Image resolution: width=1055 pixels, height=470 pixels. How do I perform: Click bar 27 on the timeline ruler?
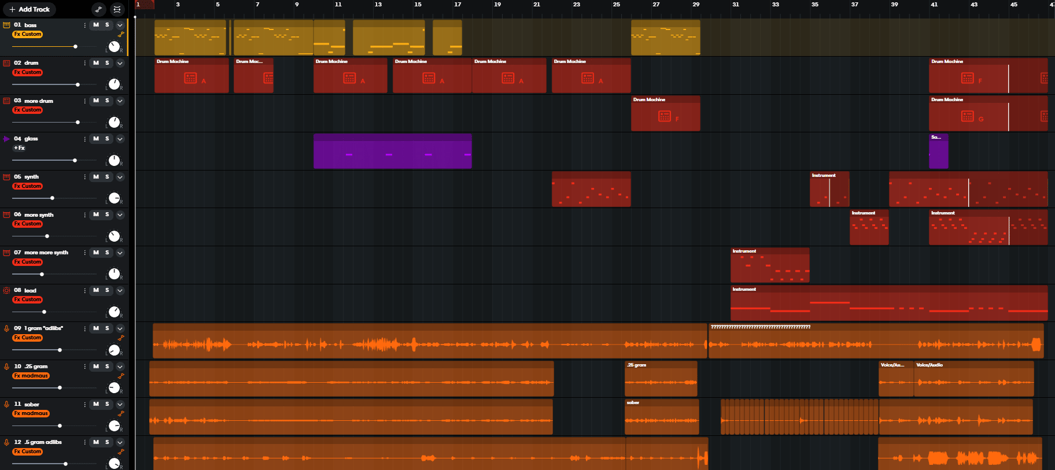(x=656, y=5)
